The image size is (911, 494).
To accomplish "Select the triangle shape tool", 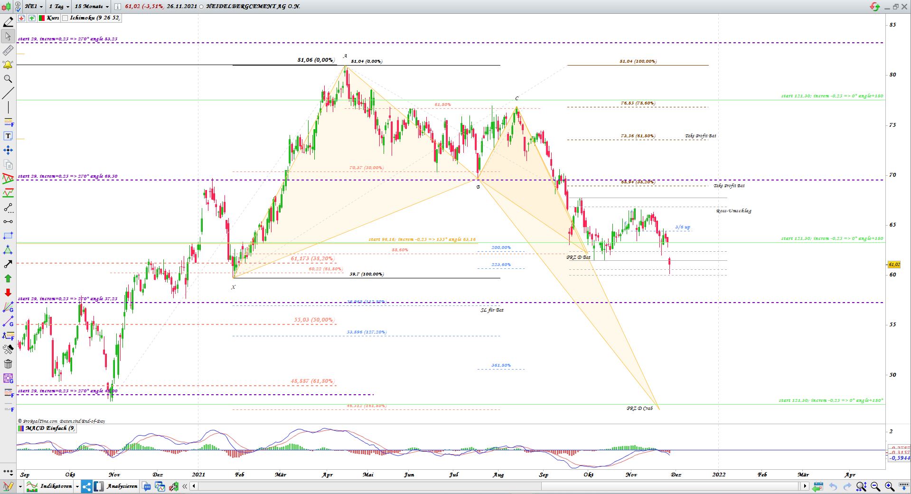I will point(8,250).
